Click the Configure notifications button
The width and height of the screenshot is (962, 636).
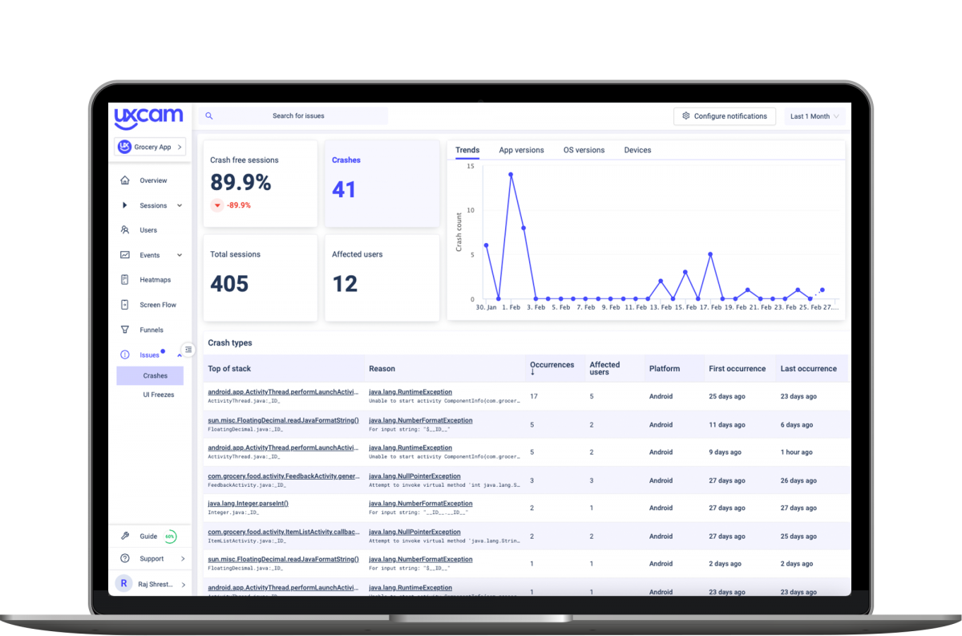(724, 115)
